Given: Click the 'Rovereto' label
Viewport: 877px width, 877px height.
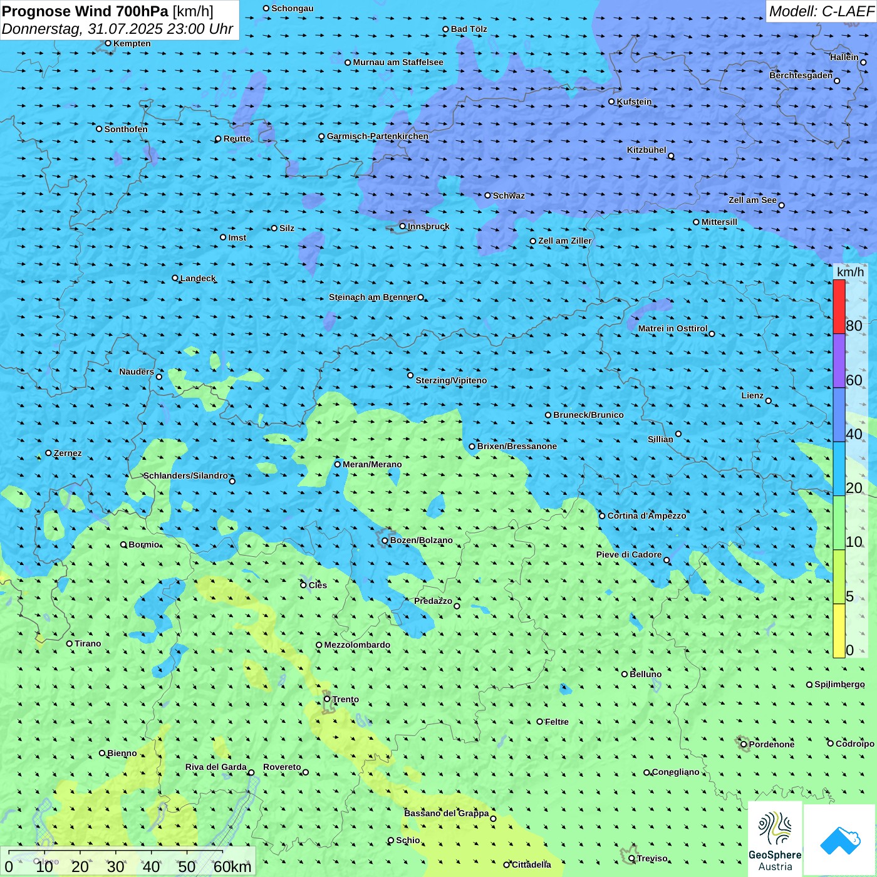Looking at the screenshot, I should point(282,767).
